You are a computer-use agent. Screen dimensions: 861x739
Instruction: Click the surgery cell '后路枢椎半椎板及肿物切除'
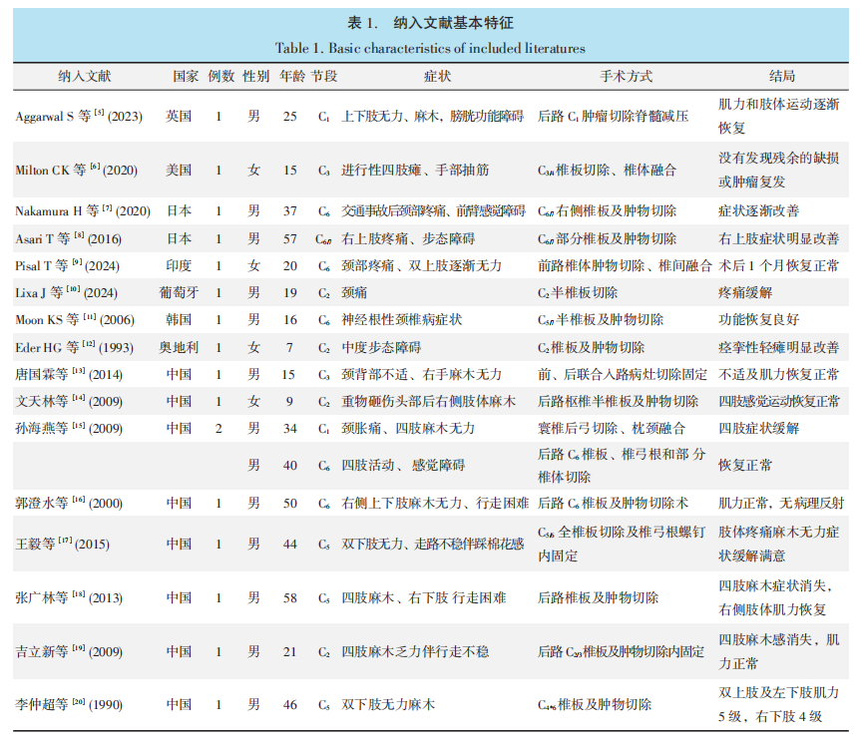[618, 401]
